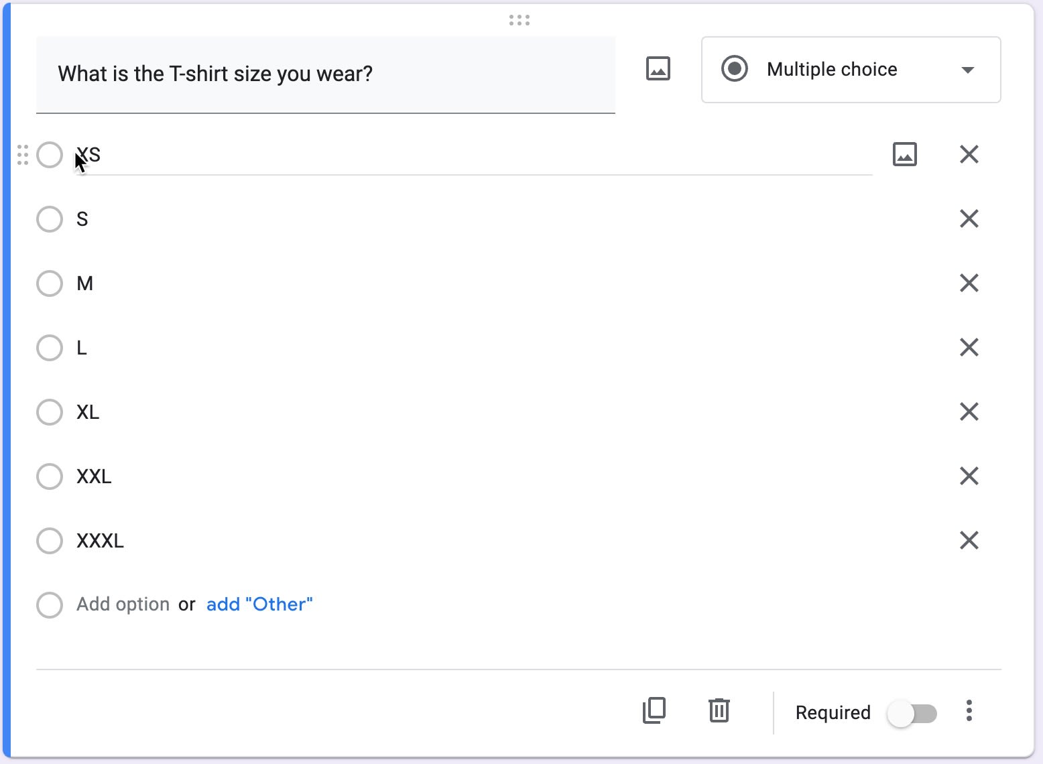Duplicate this question

point(654,711)
